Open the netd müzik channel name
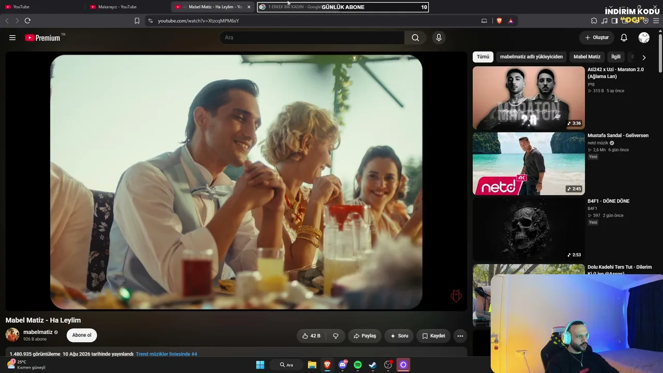This screenshot has height=373, width=663. [x=598, y=143]
